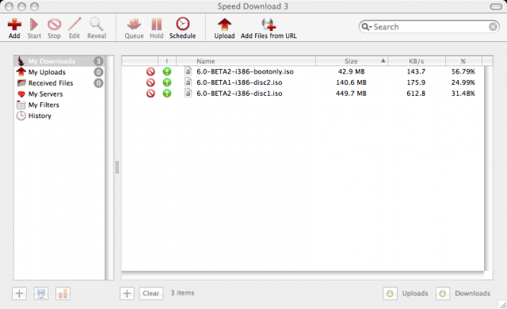507x309 pixels.
Task: Click the 56.79% progress value
Action: (x=463, y=71)
